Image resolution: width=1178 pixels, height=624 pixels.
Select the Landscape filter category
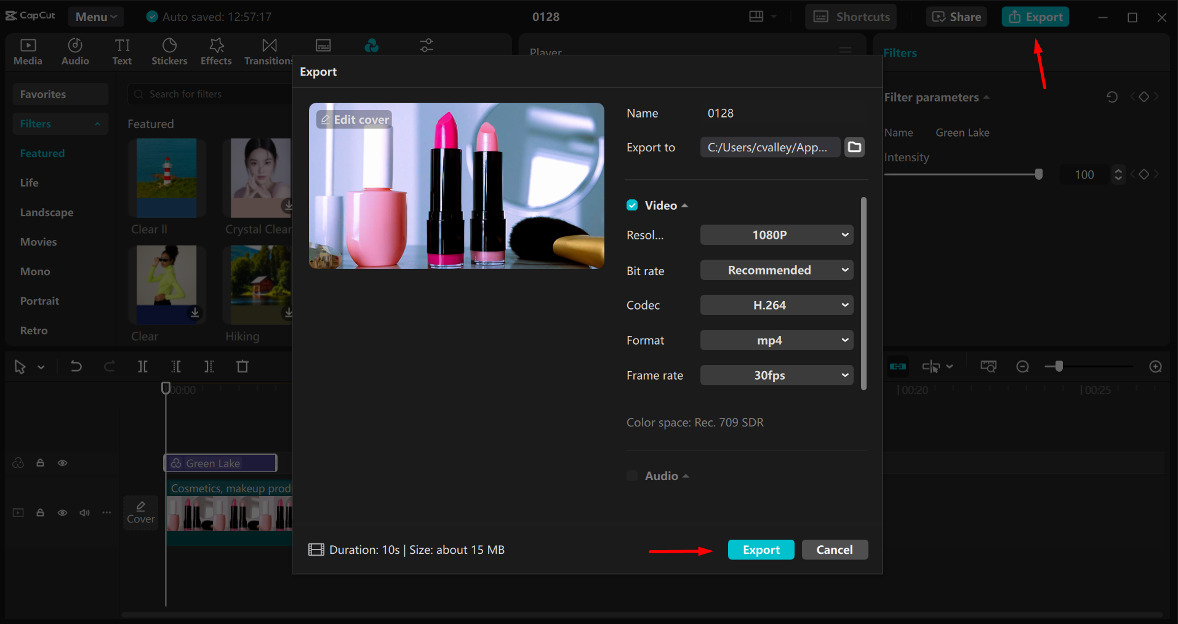[46, 212]
